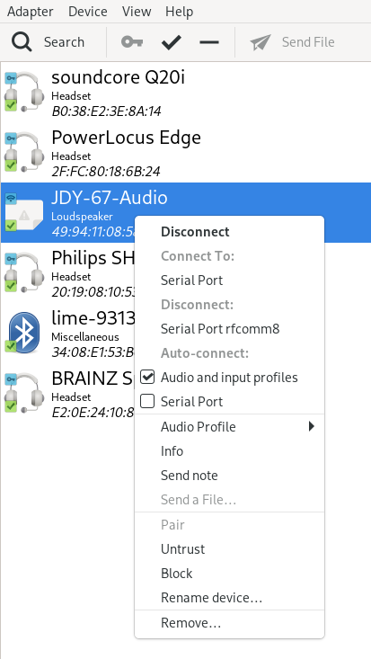Open the Help menu
Viewport: 371px width, 659px height.
click(x=179, y=12)
